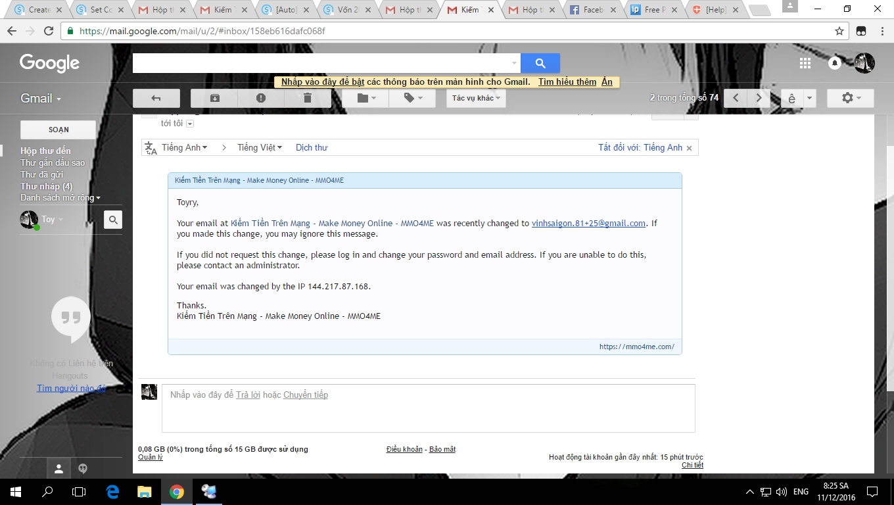
Task: Bookmark this page with the star icon
Action: click(839, 31)
